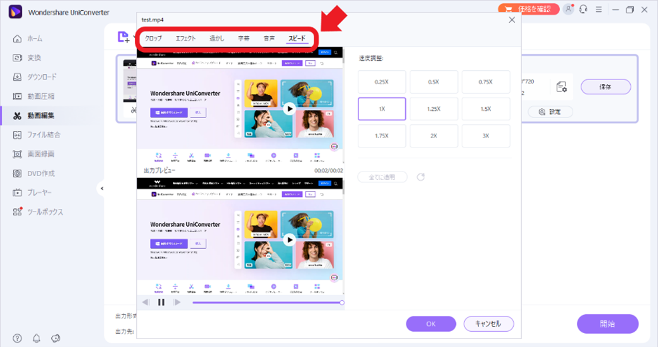Go to ダウンロード in the sidebar
658x347 pixels.
[35, 77]
